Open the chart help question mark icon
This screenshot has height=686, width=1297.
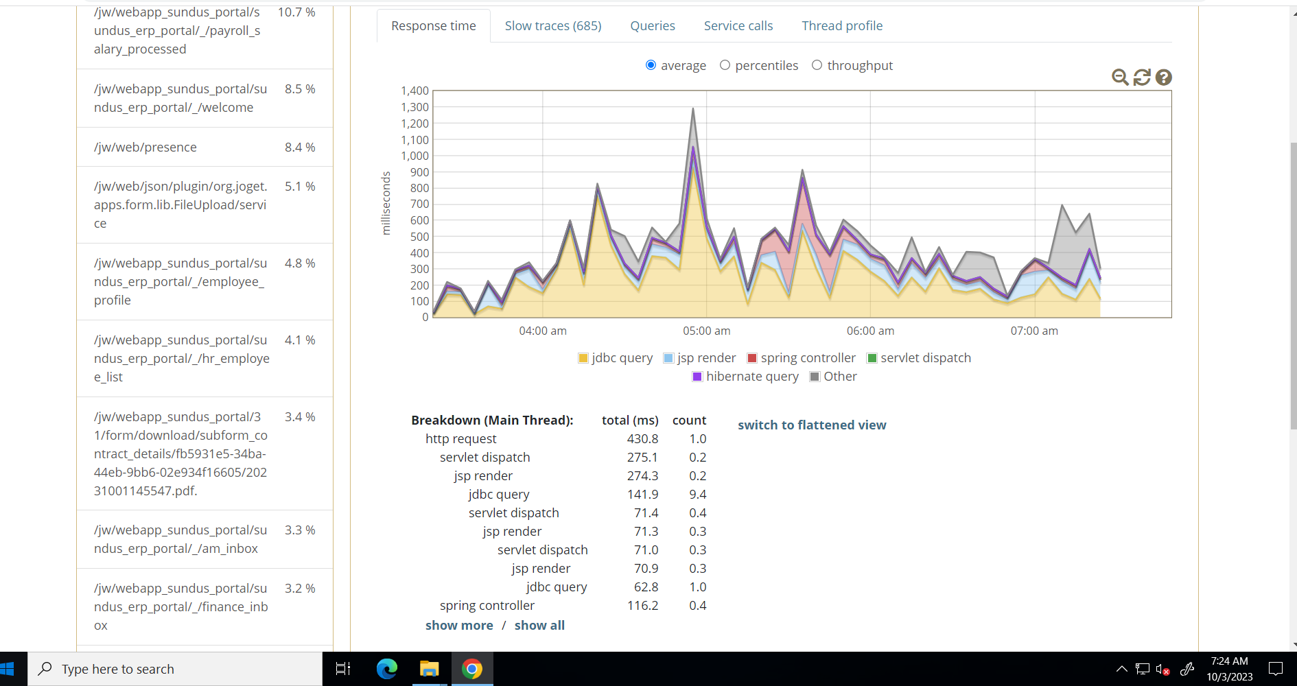pos(1163,78)
